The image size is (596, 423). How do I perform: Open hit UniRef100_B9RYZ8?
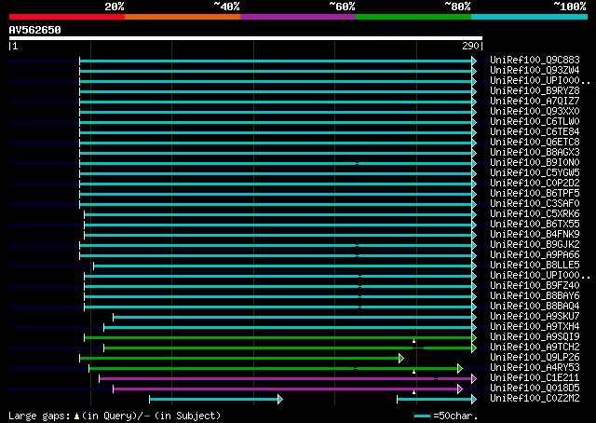[x=535, y=91]
